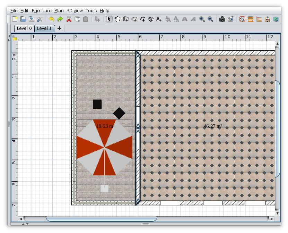288x233 pixels.
Task: Choose the Create dimensions tool
Action: 151,19
